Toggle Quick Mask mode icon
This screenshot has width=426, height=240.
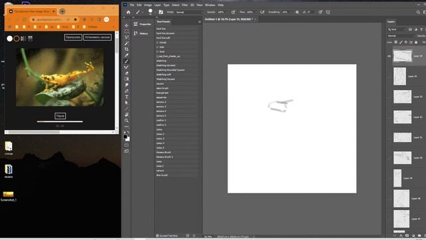[x=126, y=145]
